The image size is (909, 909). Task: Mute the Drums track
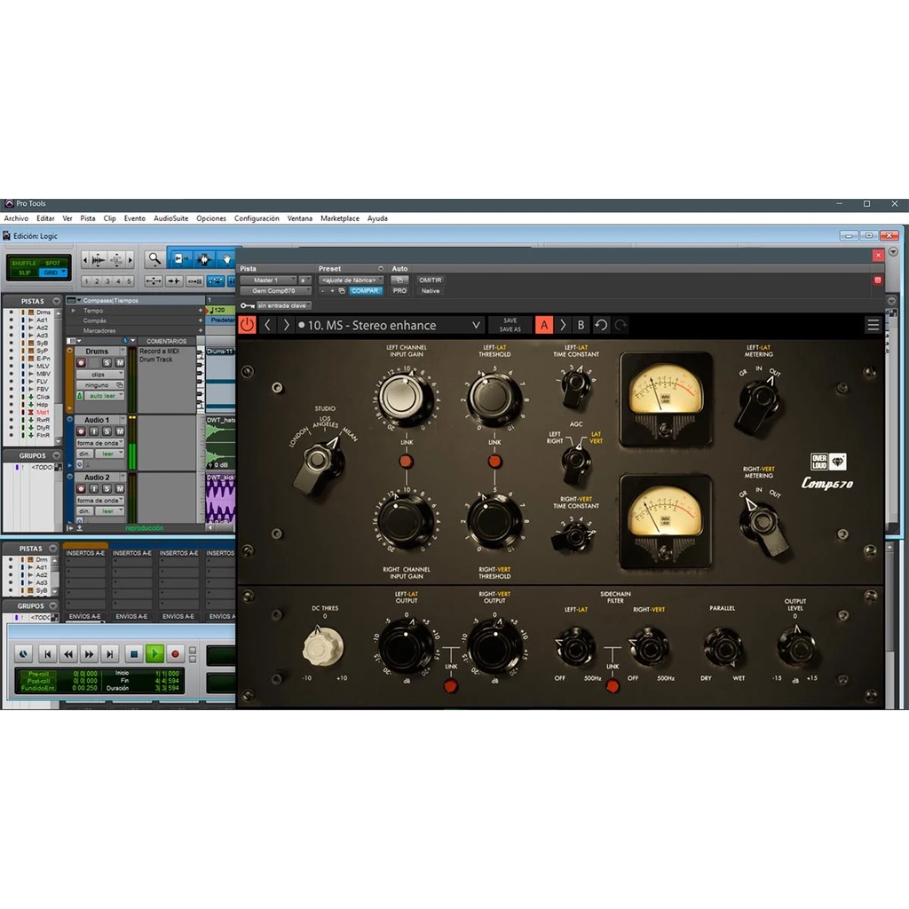pyautogui.click(x=120, y=363)
